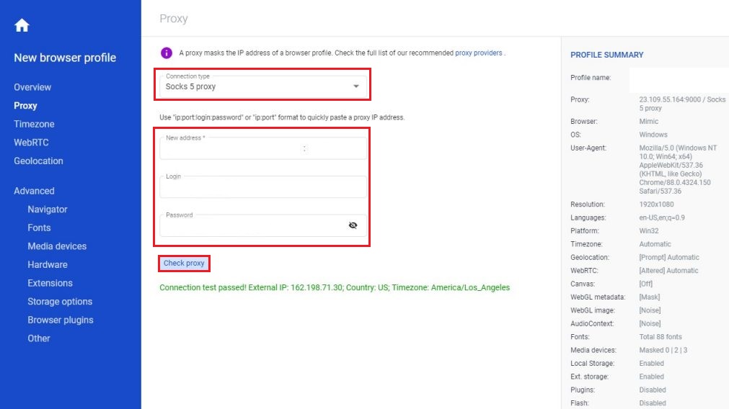Click the Browser value Mimic
This screenshot has height=409, width=729.
coord(648,121)
